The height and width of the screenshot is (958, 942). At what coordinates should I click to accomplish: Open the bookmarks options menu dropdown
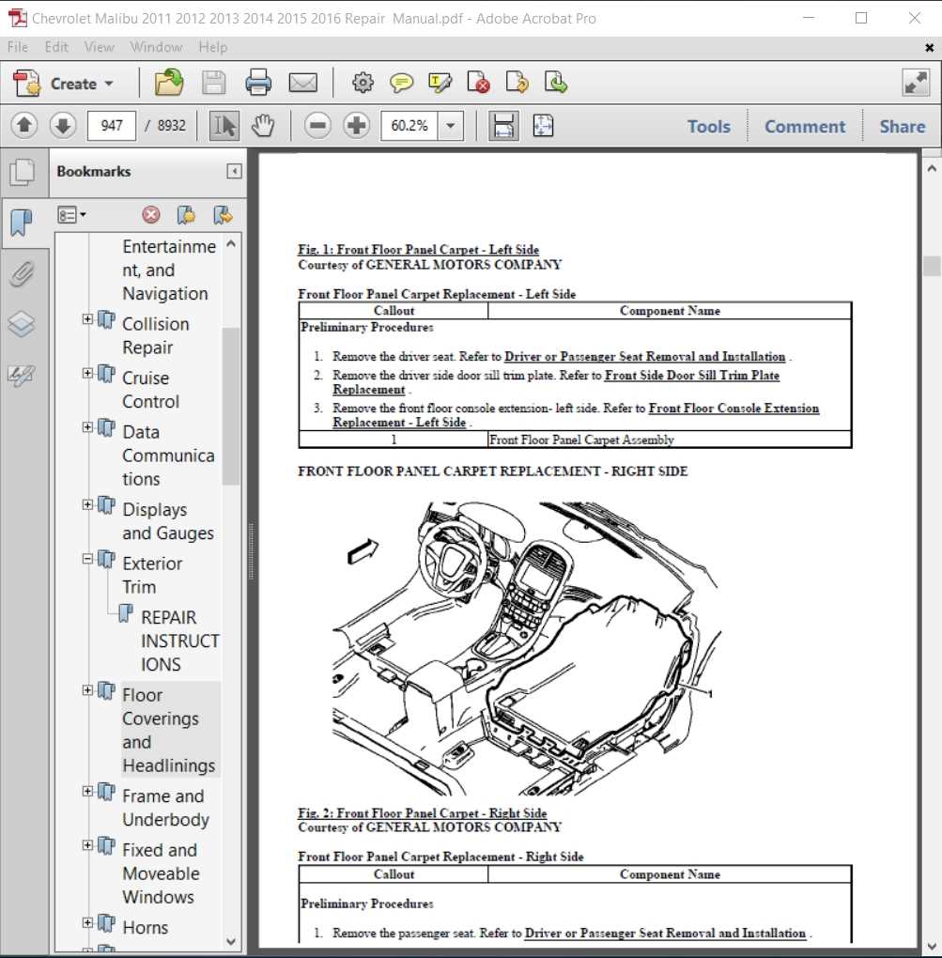(71, 215)
